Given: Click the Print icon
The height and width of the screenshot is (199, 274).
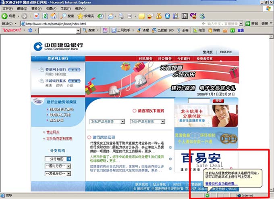Looking at the screenshot, I should (121, 16).
